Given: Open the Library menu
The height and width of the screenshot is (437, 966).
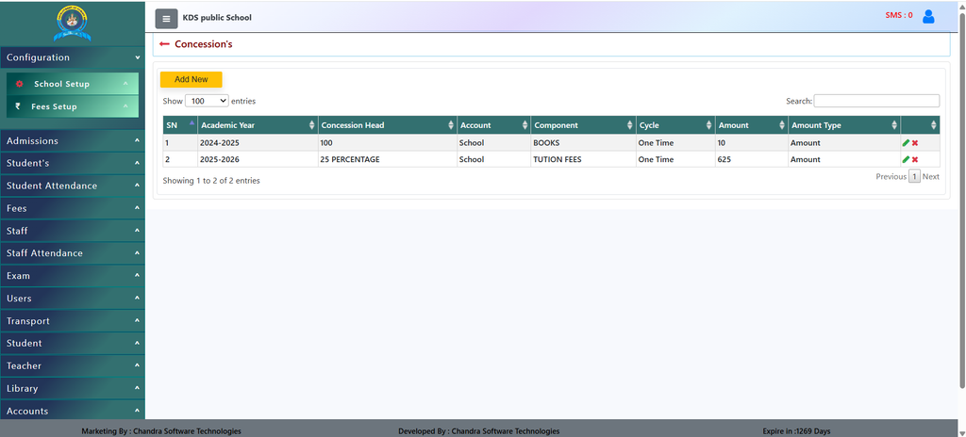Looking at the screenshot, I should coord(73,388).
